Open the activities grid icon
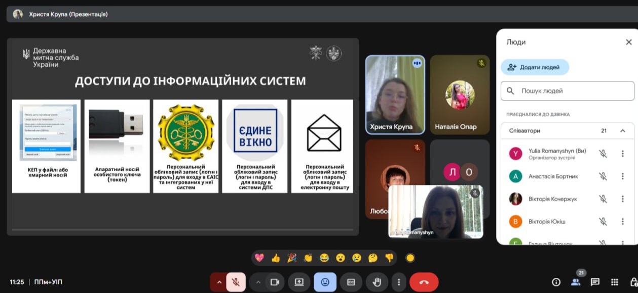Screen dimensions: 638x293 614,282
